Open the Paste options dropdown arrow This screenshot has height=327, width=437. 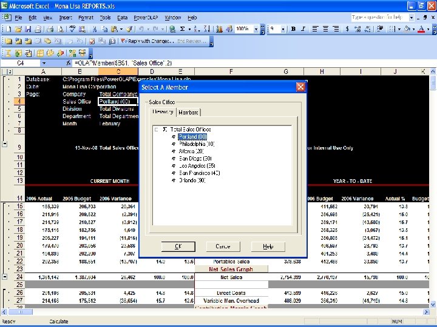[x=121, y=29]
